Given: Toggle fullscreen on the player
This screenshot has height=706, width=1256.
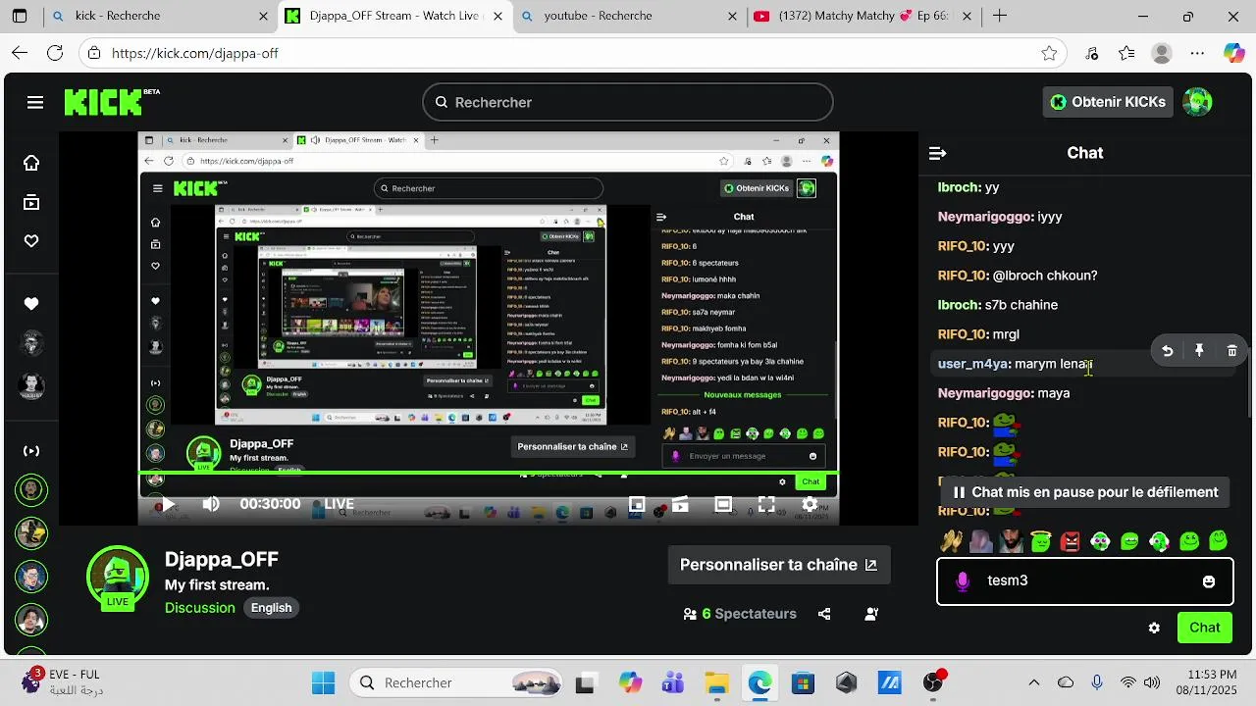Looking at the screenshot, I should [x=766, y=504].
